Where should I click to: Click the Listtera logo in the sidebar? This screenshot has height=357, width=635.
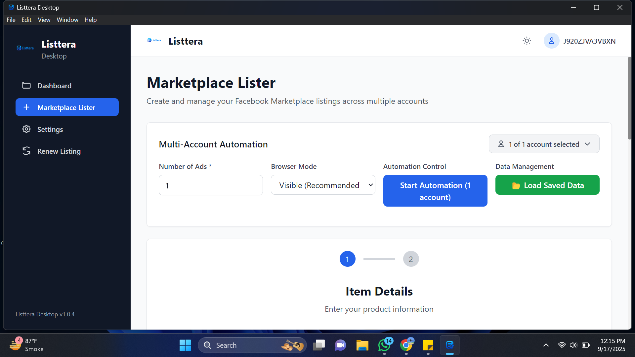[x=25, y=48]
